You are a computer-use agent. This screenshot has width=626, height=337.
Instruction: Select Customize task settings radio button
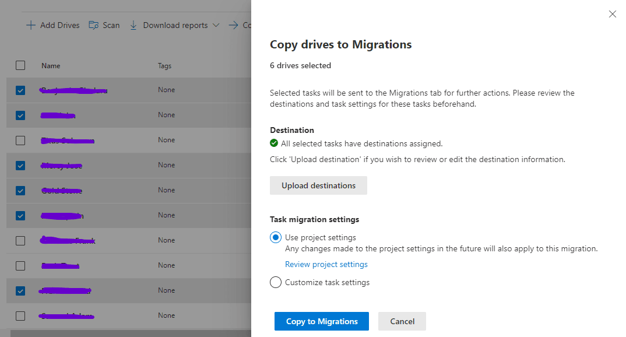coord(276,283)
